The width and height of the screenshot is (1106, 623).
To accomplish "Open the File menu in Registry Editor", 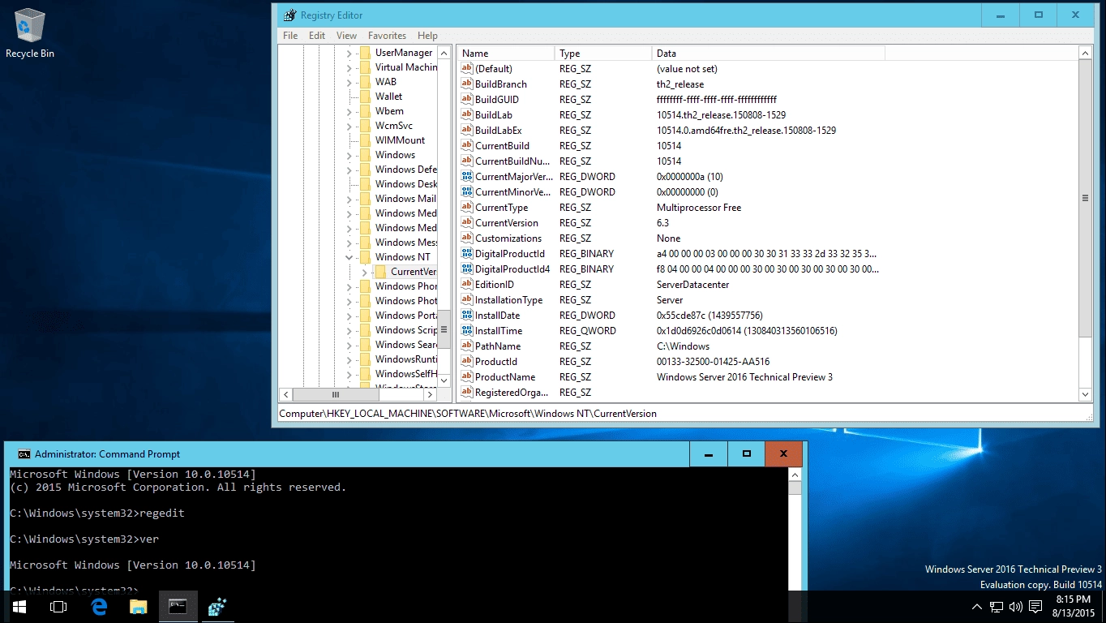I will tap(290, 36).
